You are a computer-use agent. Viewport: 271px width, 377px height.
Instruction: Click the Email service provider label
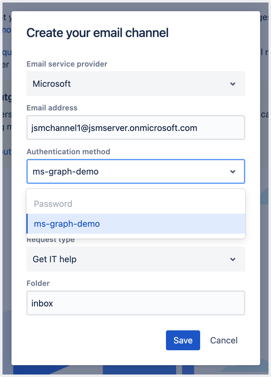(67, 64)
